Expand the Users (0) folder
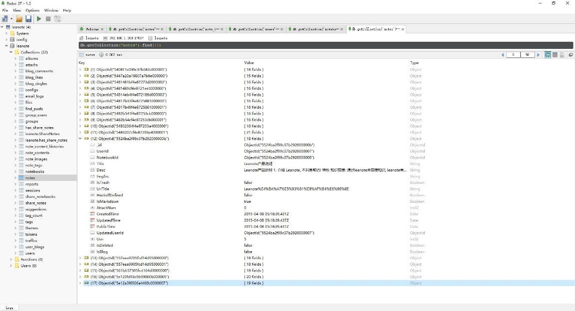The image size is (575, 311). pyautogui.click(x=11, y=266)
